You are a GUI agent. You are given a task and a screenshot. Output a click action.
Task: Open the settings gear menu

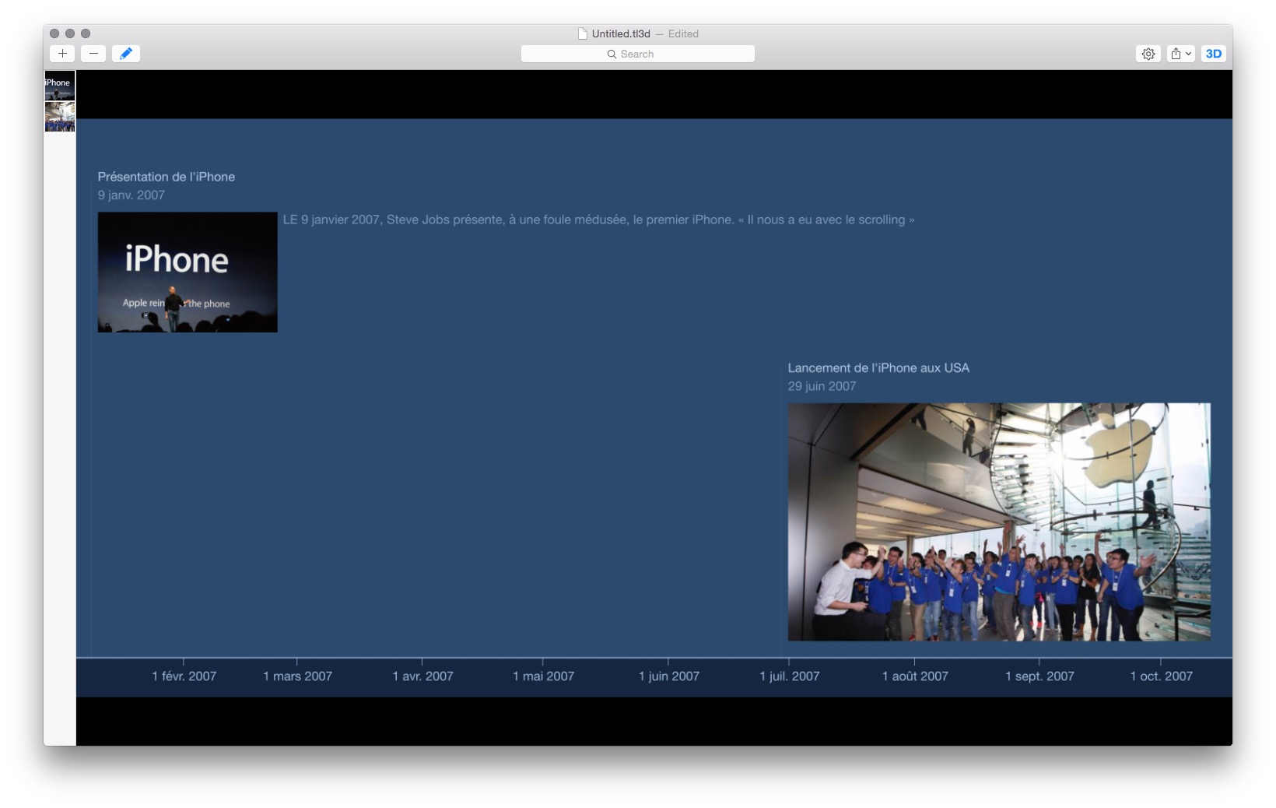(1148, 54)
